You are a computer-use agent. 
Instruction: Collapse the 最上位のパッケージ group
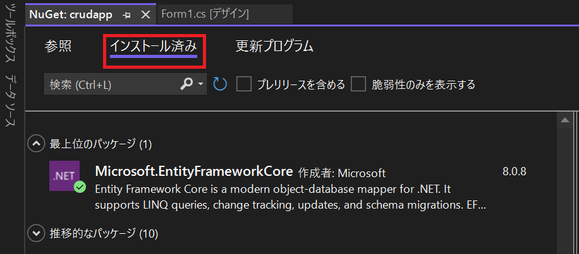[x=36, y=144]
